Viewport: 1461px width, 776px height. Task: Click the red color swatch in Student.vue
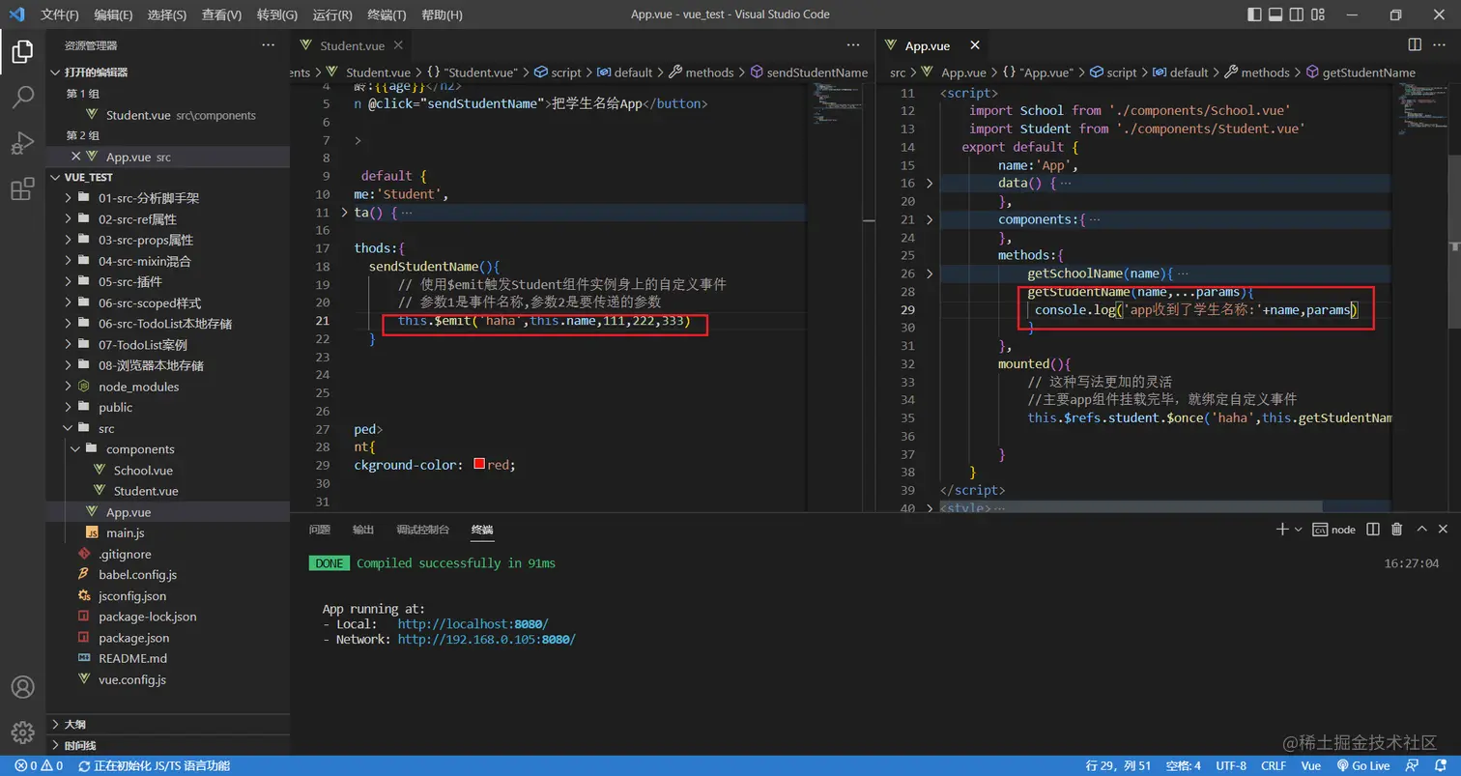tap(478, 465)
